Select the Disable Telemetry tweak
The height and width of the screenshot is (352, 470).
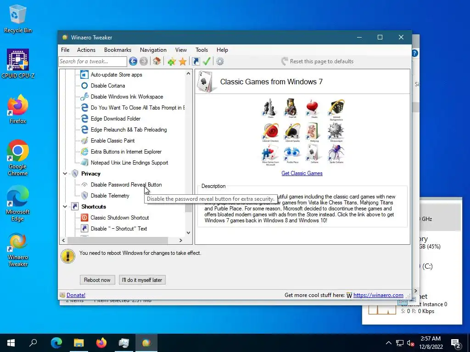pyautogui.click(x=110, y=196)
